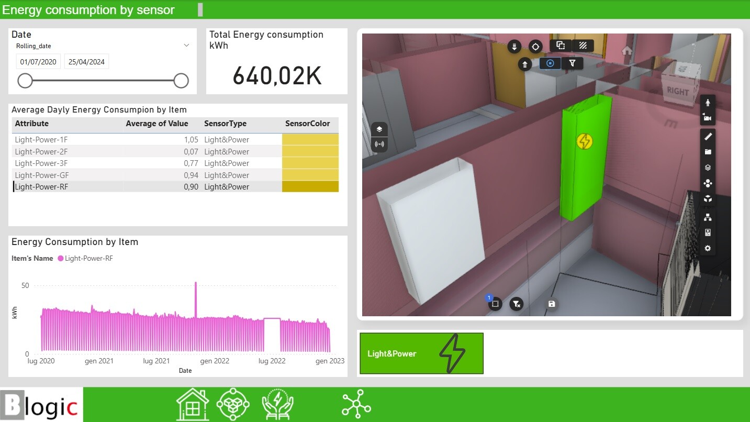Toggle the sensor signal broadcast button

[379, 144]
